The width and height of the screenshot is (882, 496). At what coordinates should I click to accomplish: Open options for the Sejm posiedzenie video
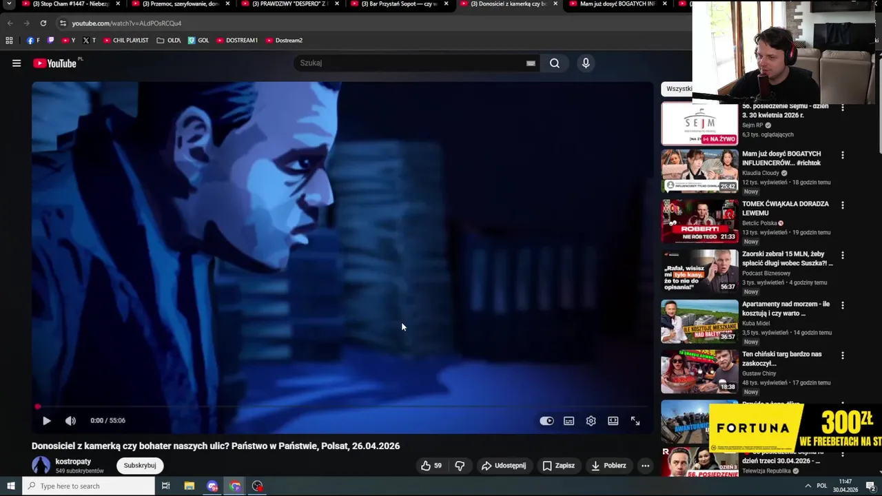[x=842, y=108]
